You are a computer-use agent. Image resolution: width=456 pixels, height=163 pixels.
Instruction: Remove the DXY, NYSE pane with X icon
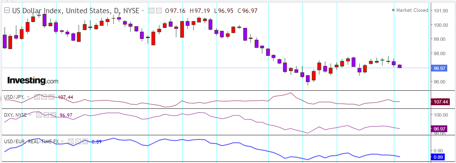tap(53, 115)
